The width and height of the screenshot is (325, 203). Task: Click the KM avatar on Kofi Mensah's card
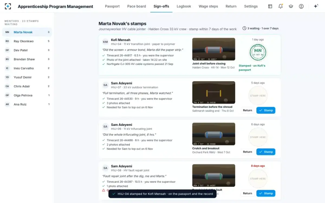(x=105, y=42)
